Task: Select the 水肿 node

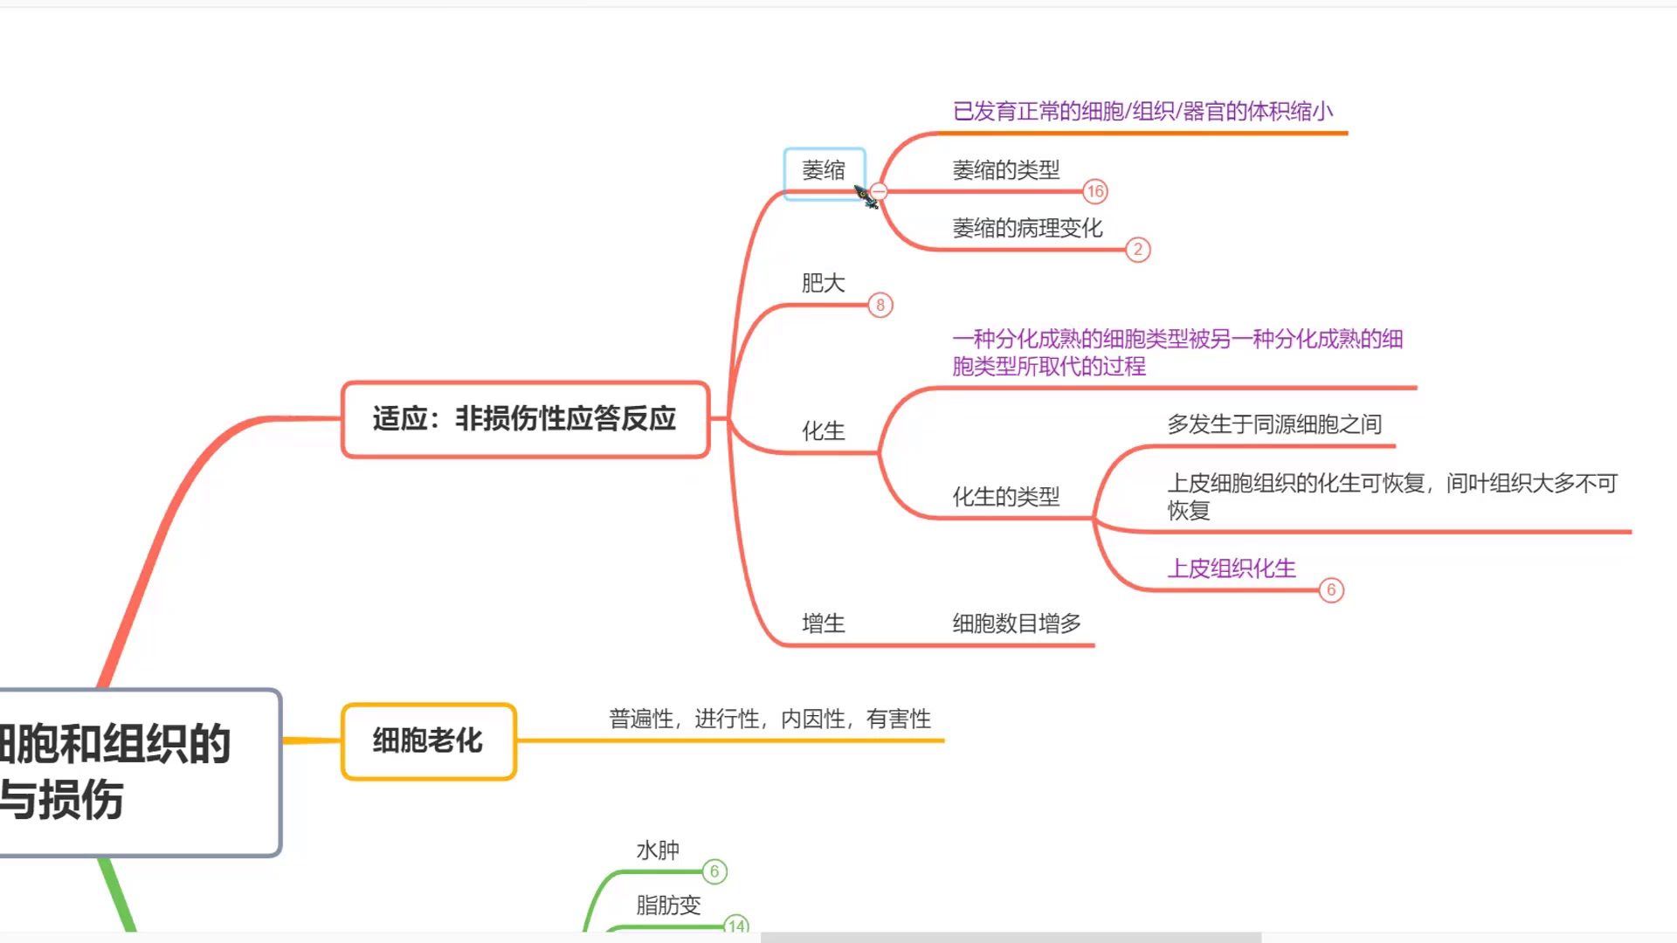Action: coord(658,850)
